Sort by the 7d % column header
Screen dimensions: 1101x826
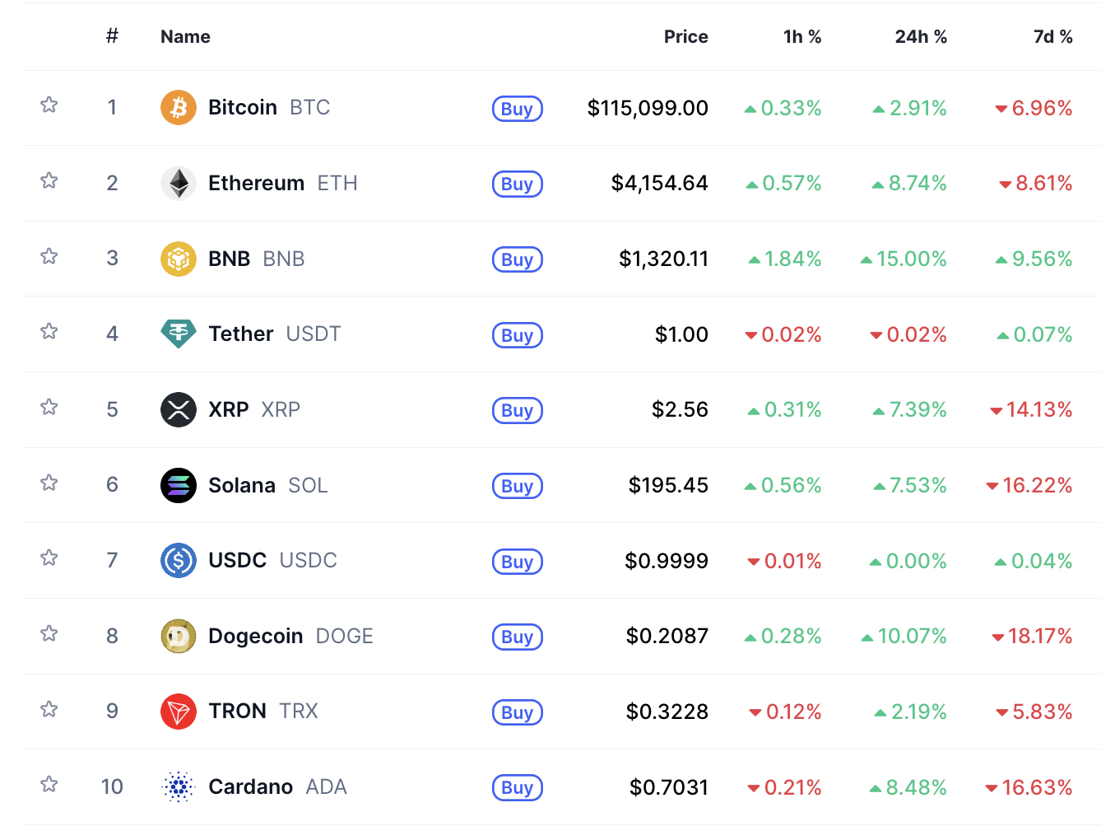click(1052, 37)
